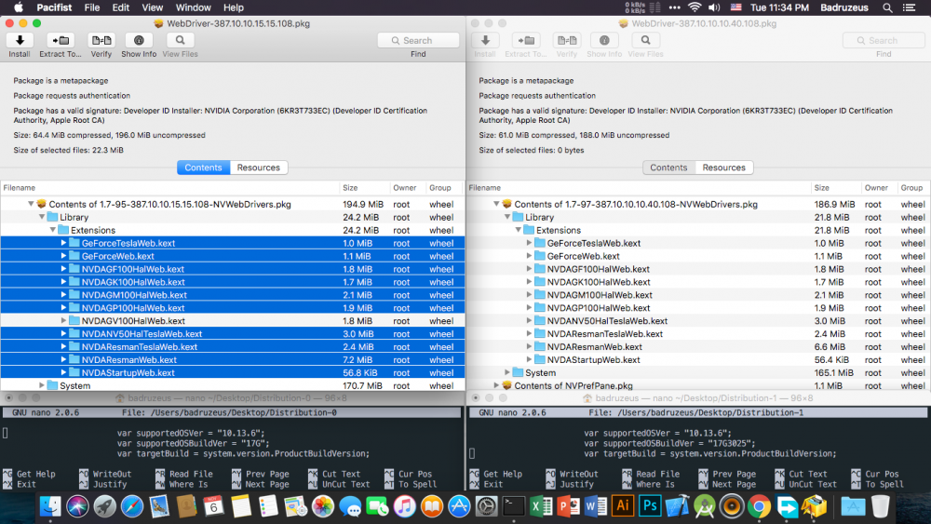Click Owner column header in right window
The width and height of the screenshot is (931, 524).
point(877,187)
